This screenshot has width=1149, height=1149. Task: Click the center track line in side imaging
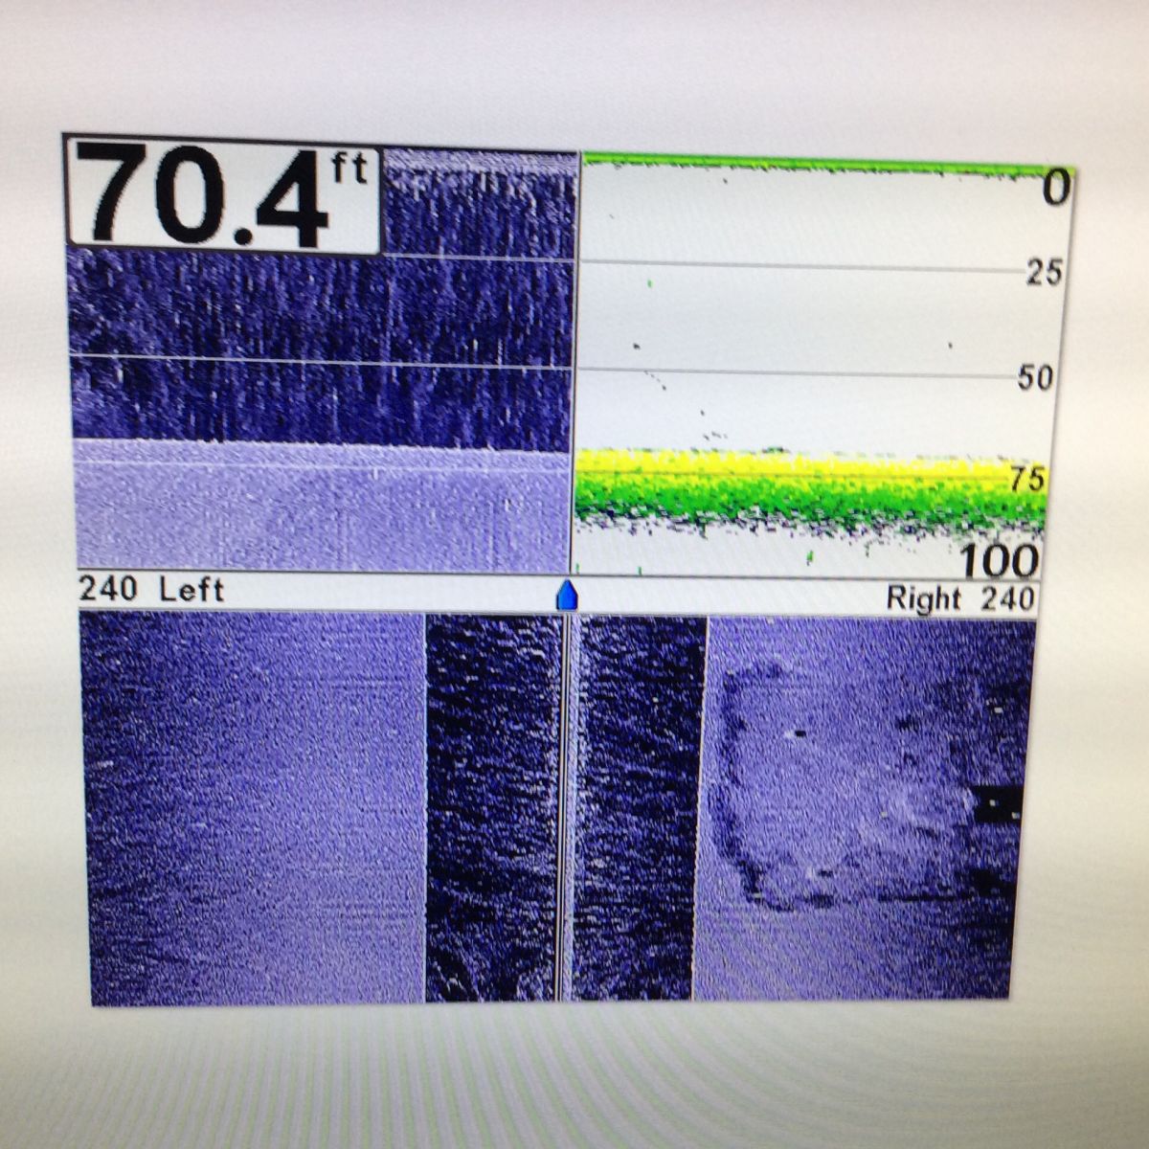click(x=565, y=804)
